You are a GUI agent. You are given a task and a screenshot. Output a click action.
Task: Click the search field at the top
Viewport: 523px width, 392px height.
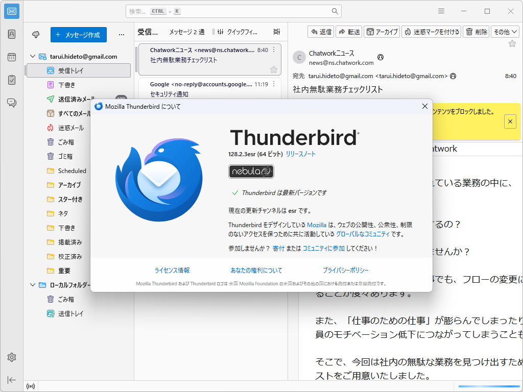point(233,11)
